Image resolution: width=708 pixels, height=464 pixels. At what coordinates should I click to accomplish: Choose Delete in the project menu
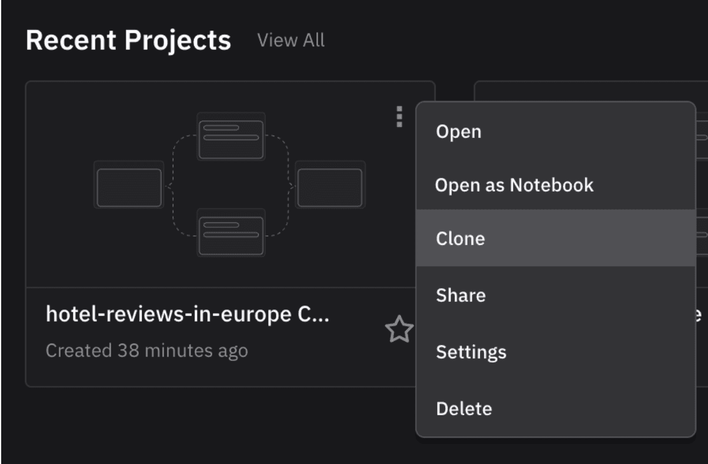[463, 408]
